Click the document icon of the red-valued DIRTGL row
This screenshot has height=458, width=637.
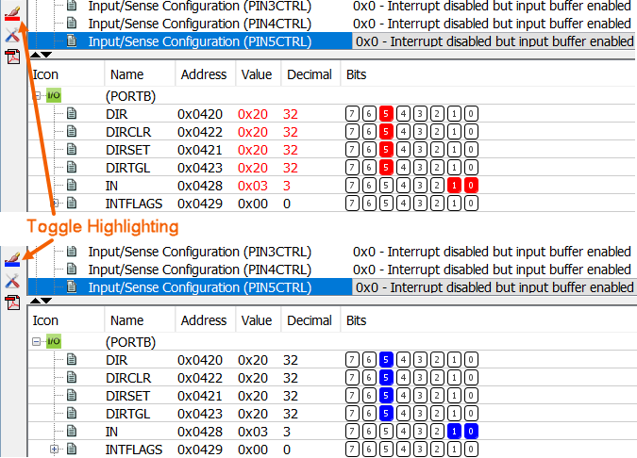pos(72,167)
